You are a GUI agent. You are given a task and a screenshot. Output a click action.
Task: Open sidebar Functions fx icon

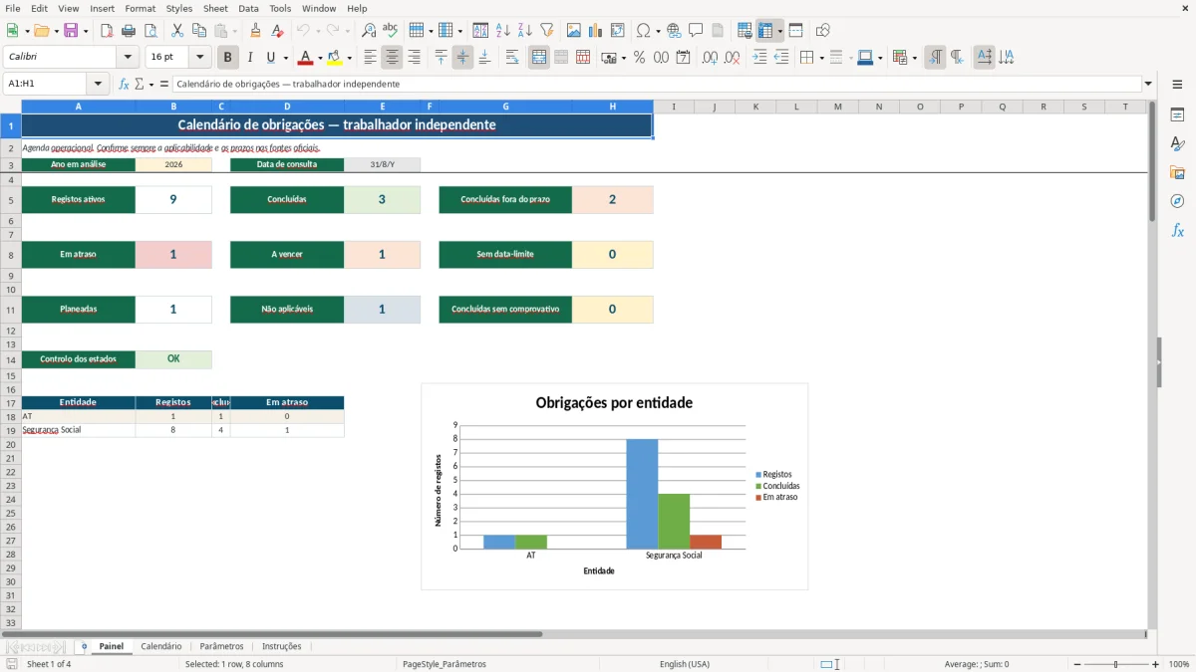[1177, 230]
